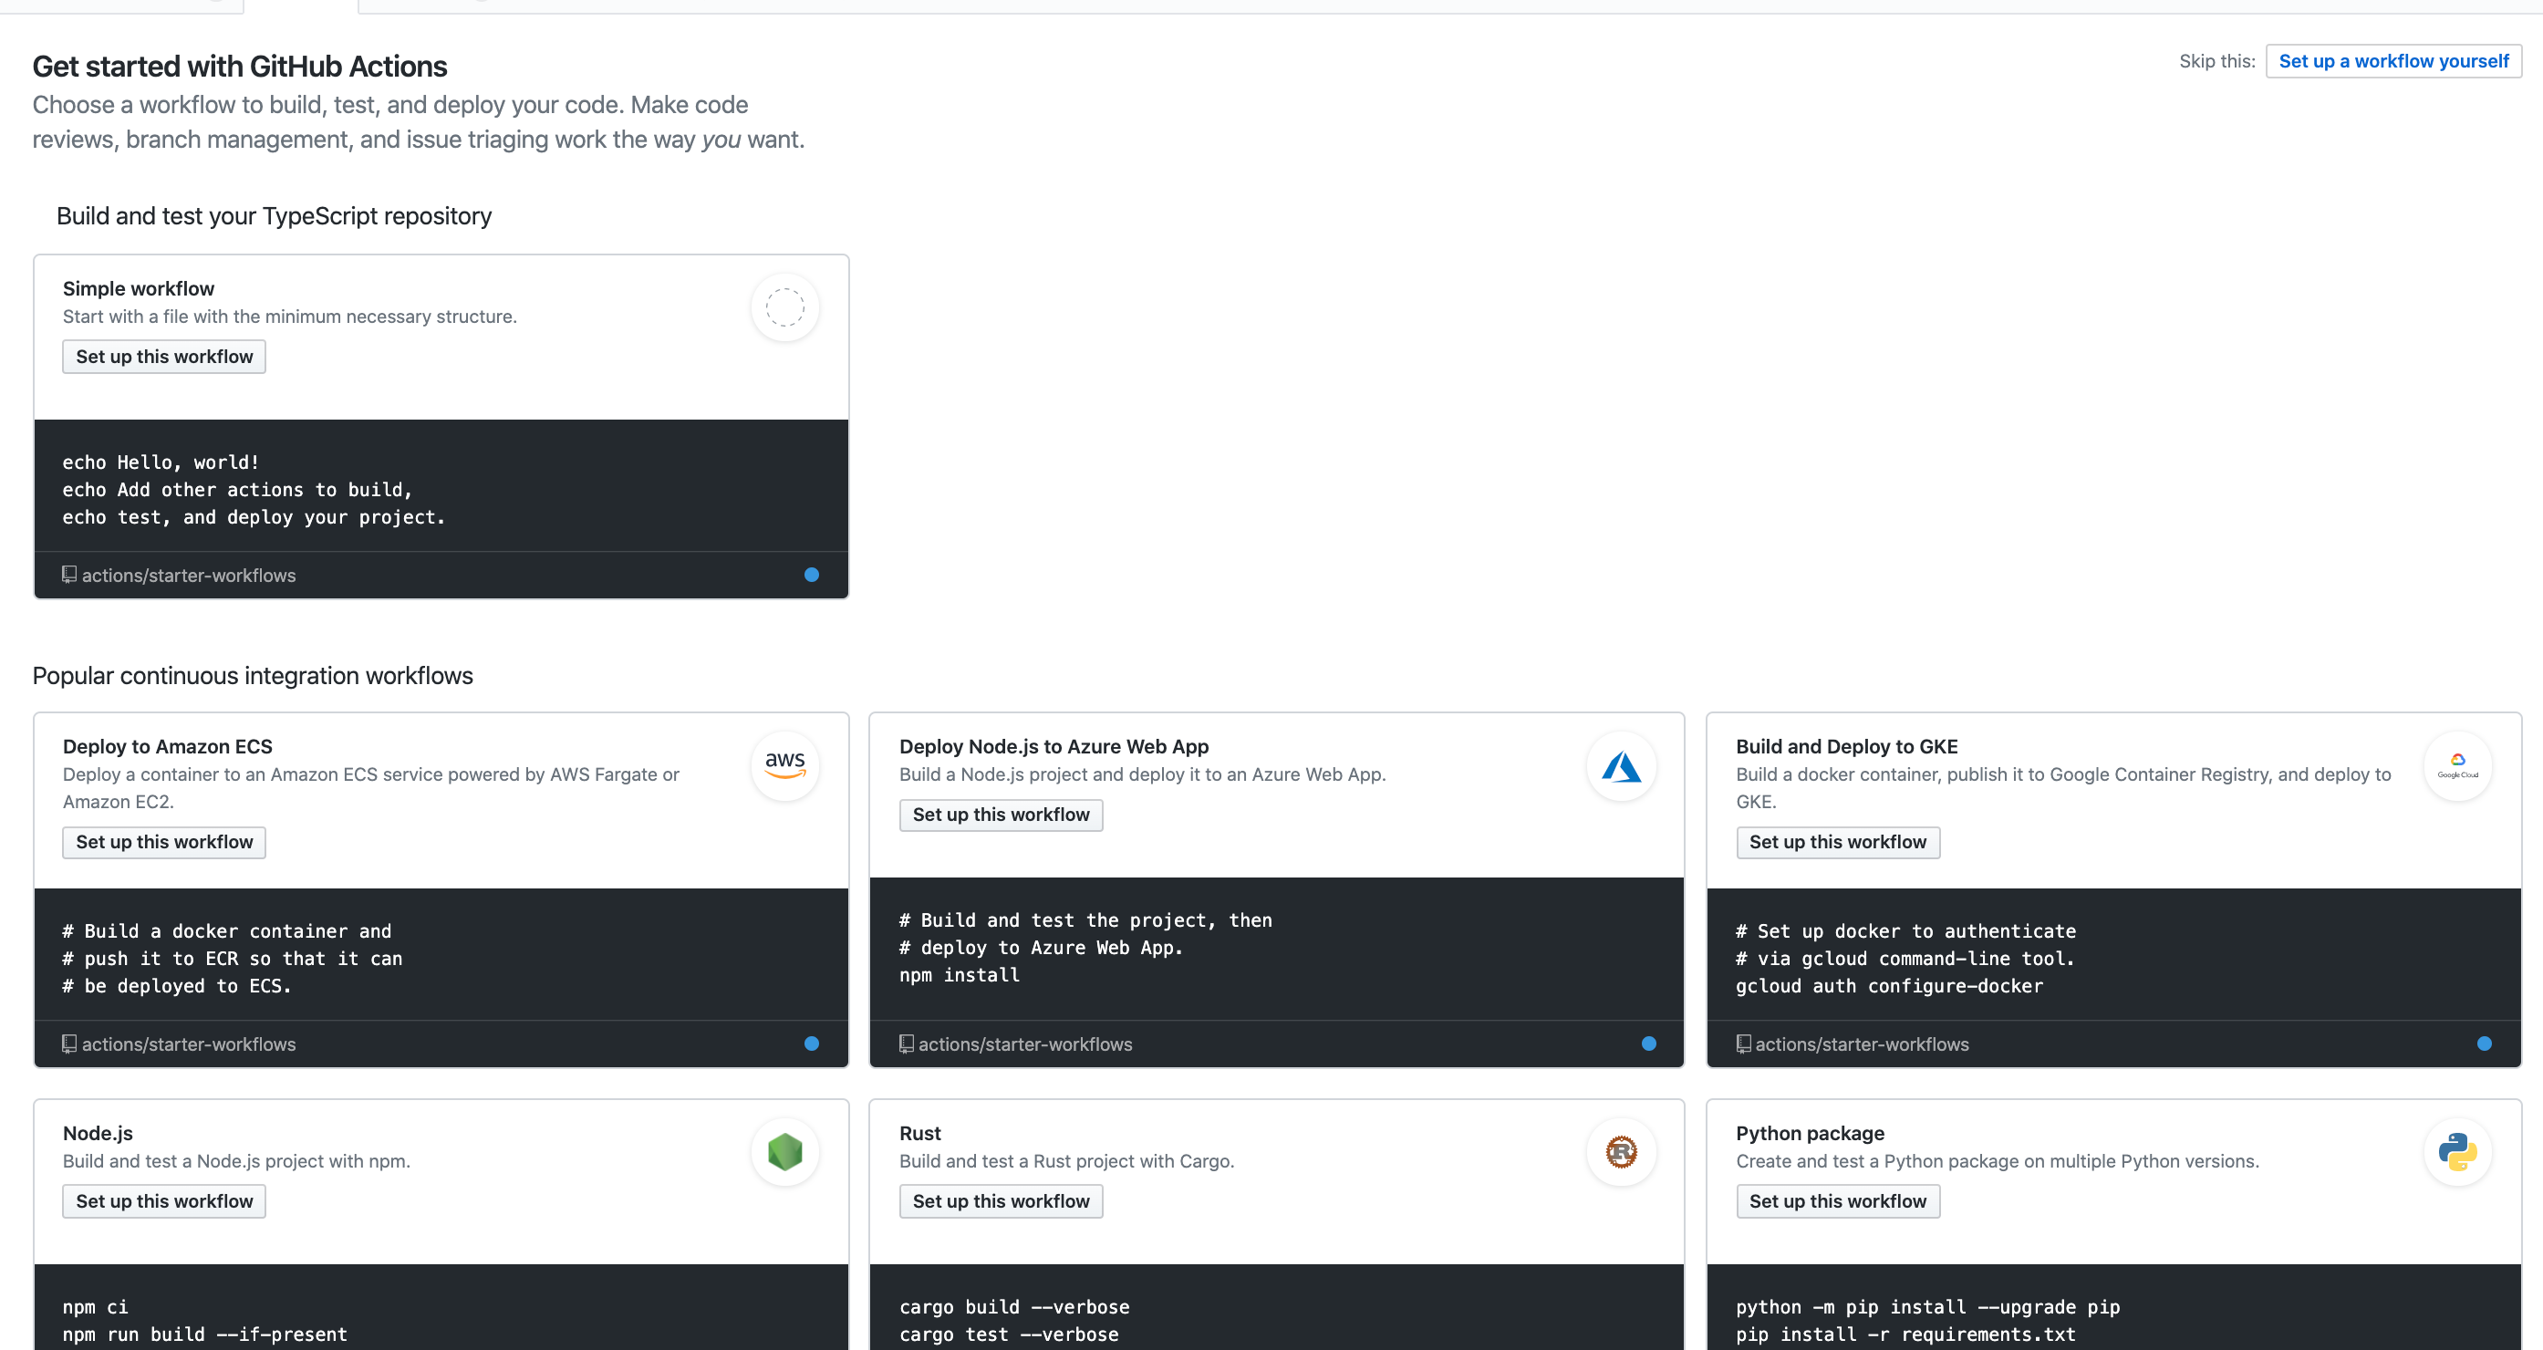
Task: Click the Simple workflow dashed circle icon
Action: (x=784, y=307)
